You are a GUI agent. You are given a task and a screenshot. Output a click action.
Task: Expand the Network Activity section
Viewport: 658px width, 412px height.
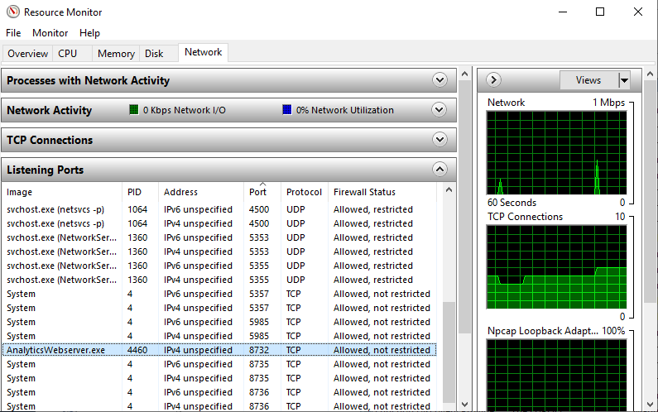(x=439, y=110)
